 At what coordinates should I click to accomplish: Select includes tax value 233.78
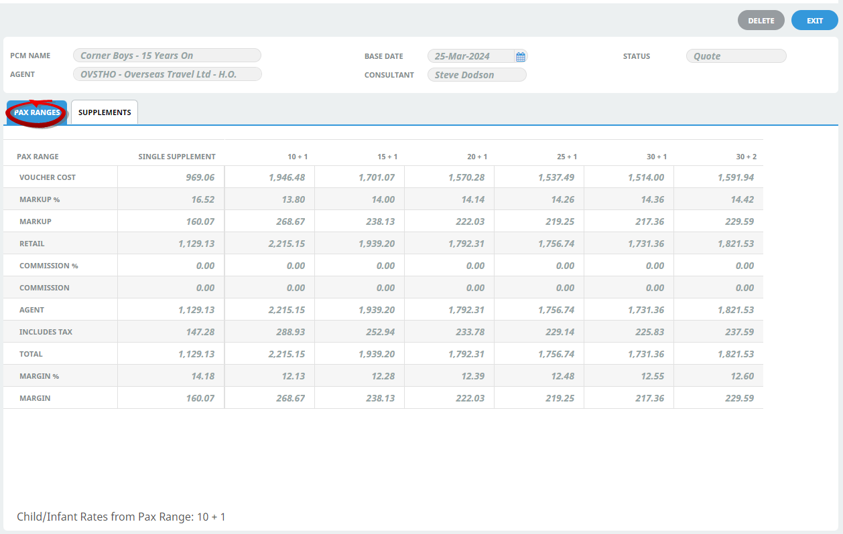point(470,332)
